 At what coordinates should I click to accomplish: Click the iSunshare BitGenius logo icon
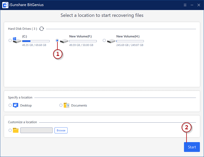pos(5,5)
